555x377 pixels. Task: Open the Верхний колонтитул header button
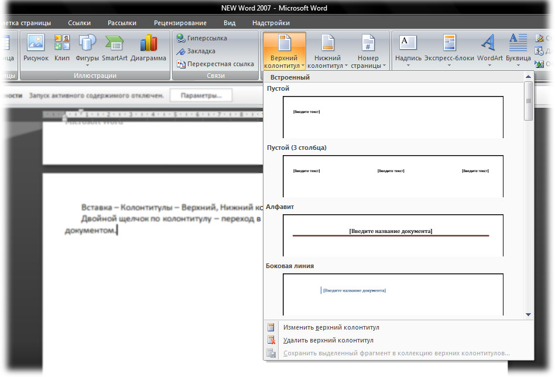284,52
